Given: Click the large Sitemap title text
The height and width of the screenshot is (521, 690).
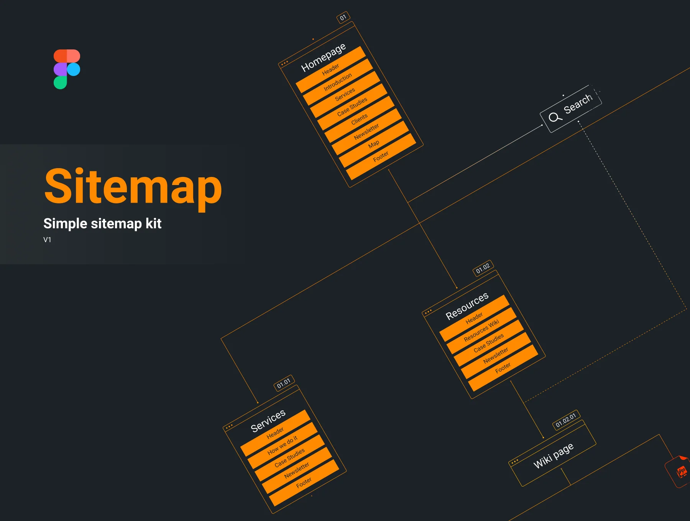Looking at the screenshot, I should pos(133,187).
